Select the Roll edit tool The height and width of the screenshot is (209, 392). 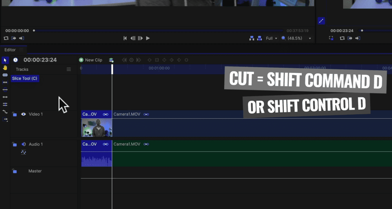[5, 104]
